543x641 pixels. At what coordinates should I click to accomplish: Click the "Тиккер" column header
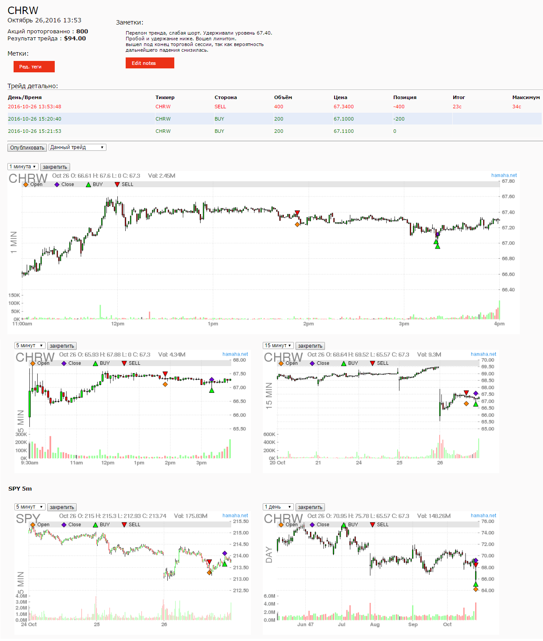(x=165, y=97)
